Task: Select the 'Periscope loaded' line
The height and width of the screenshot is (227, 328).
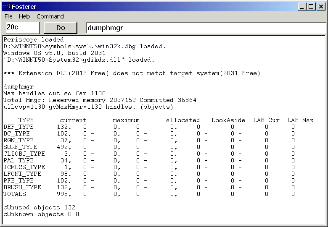Action: point(34,39)
